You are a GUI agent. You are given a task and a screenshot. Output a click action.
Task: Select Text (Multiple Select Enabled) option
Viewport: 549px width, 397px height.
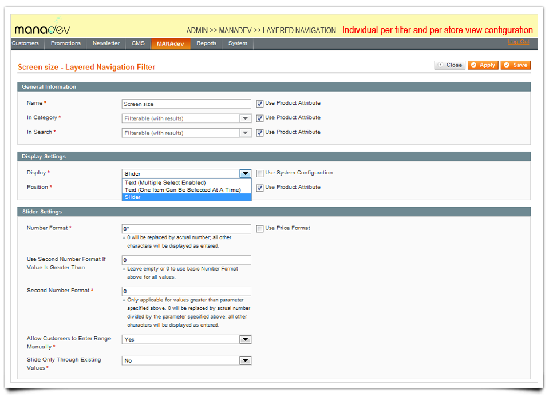[x=186, y=182]
